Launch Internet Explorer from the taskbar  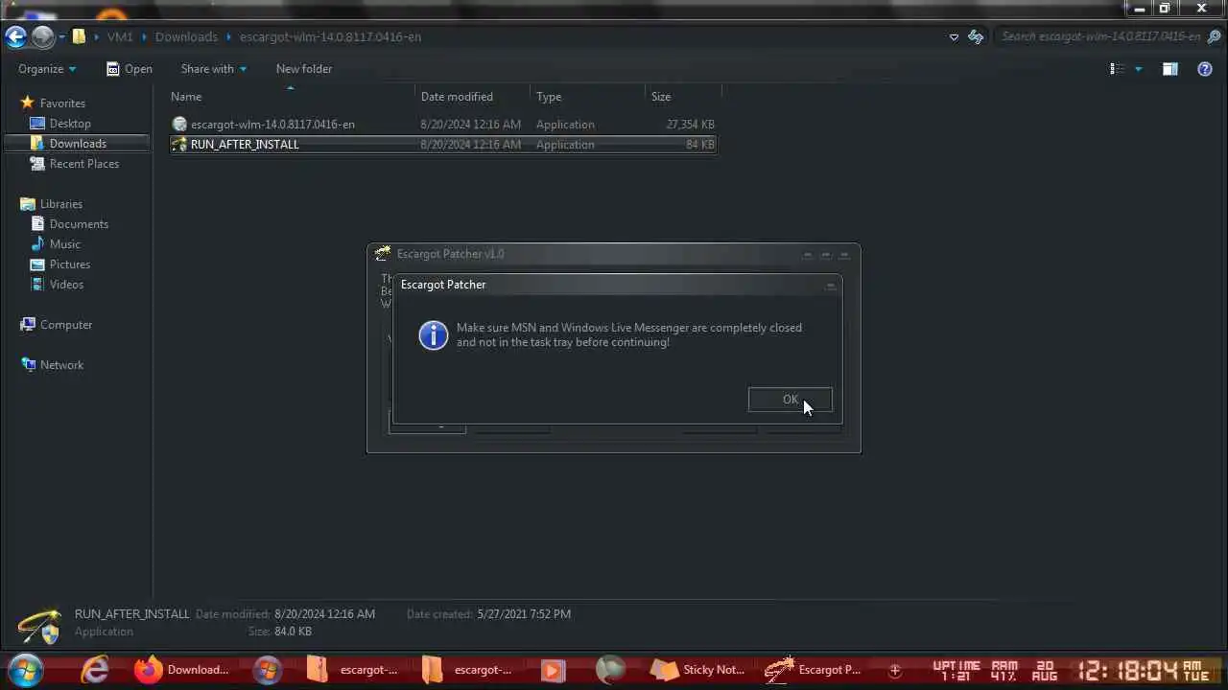coord(95,669)
